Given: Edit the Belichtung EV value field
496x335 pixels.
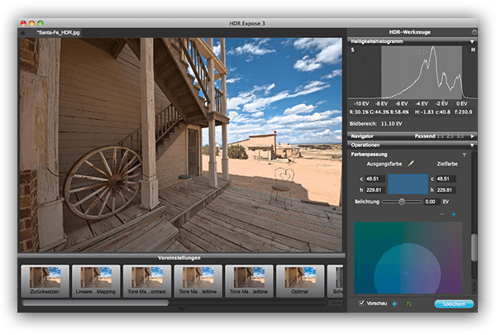Looking at the screenshot, I should click(x=432, y=202).
